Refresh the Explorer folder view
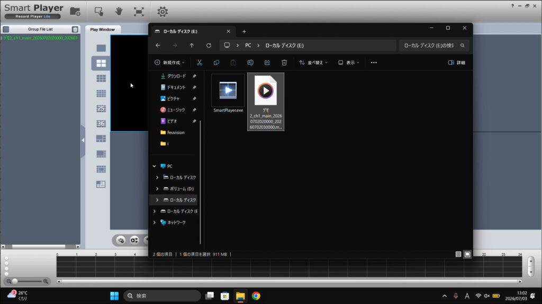 pos(209,45)
